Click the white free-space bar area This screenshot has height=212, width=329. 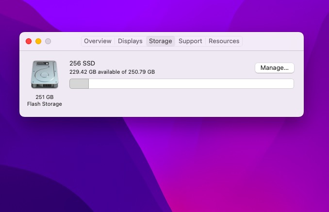(x=190, y=84)
